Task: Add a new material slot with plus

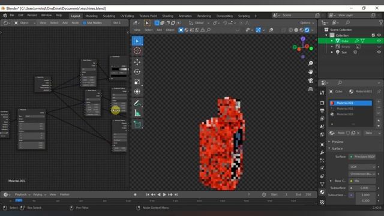Action: click(379, 101)
